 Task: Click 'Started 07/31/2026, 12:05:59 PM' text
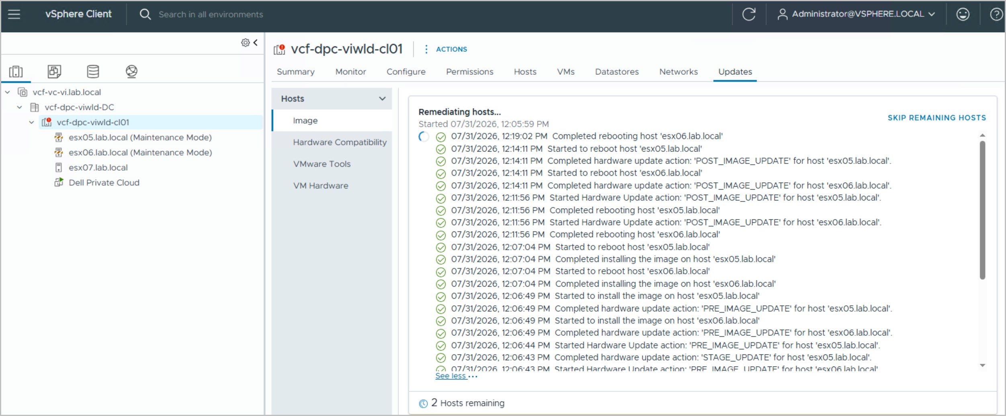click(x=484, y=124)
